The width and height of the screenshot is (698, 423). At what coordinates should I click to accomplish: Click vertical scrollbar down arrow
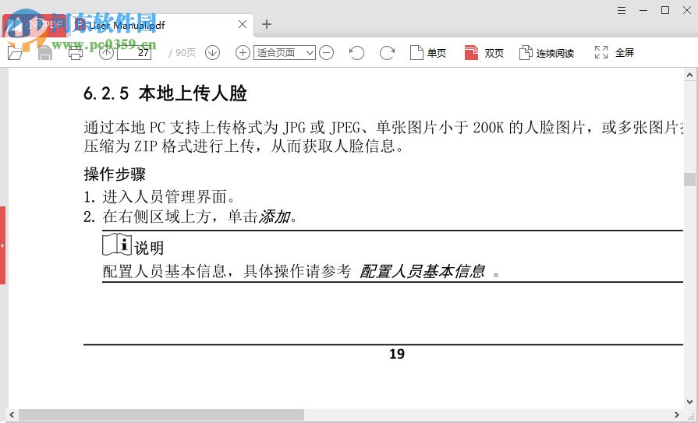[689, 401]
